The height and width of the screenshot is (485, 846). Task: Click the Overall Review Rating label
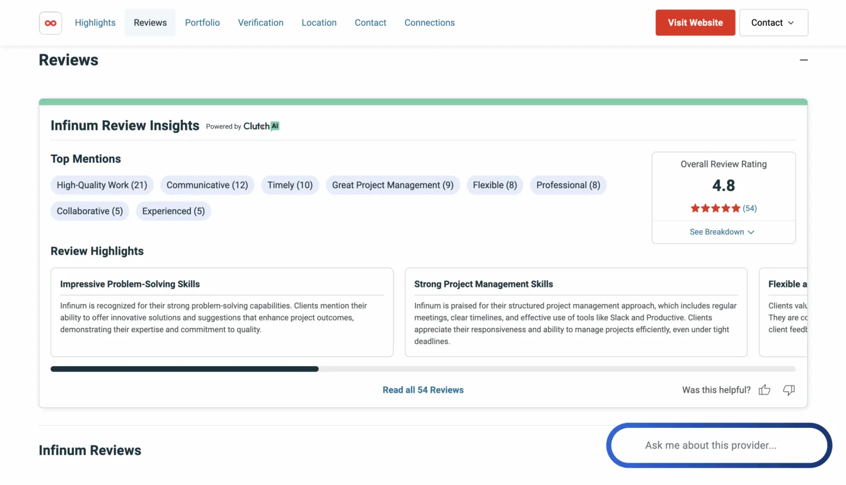pyautogui.click(x=724, y=164)
